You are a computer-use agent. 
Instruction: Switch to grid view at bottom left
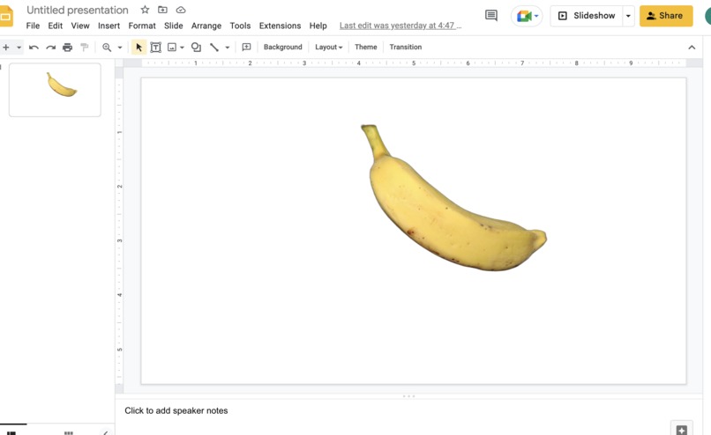coord(69,432)
